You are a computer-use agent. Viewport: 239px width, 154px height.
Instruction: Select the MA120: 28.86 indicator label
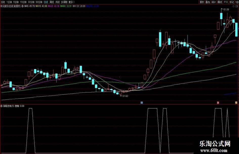(79, 6)
